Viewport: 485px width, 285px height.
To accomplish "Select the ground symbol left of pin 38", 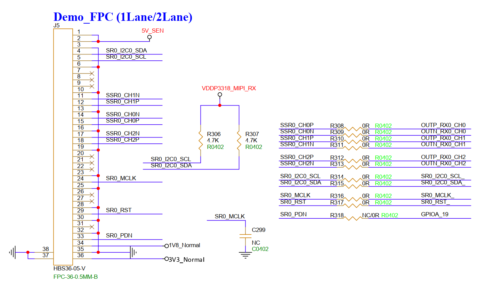I will click(x=13, y=252).
